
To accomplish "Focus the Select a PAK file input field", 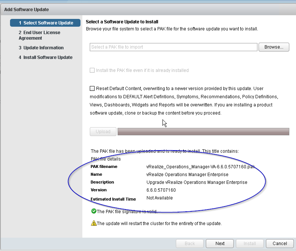I will click(x=173, y=47).
